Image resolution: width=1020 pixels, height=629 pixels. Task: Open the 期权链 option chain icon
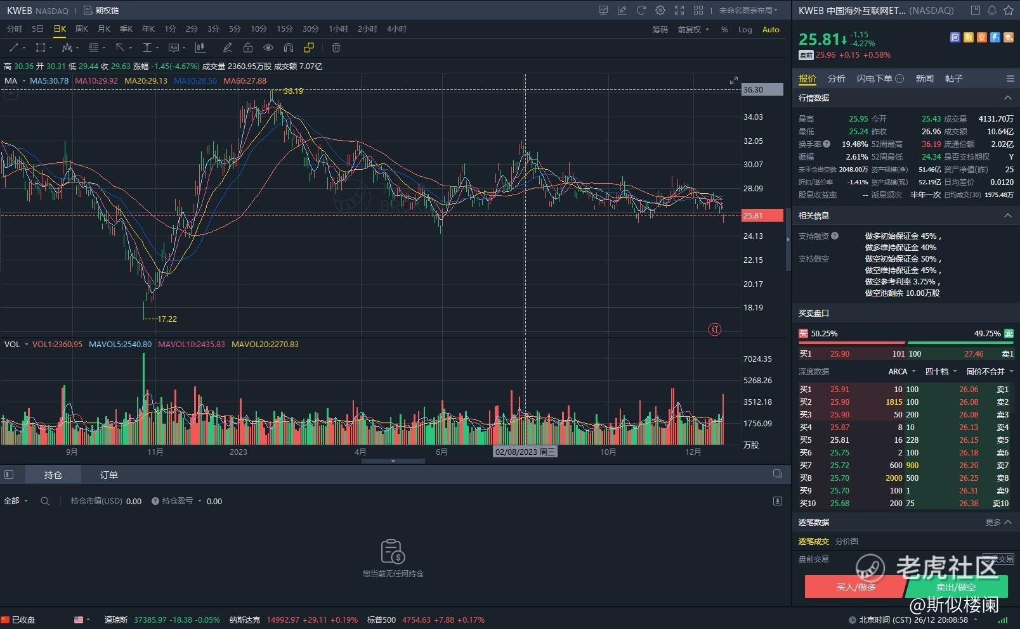coord(88,10)
